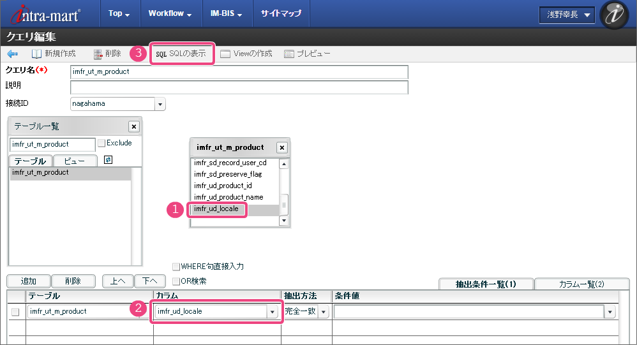Enable the OR検索 checkbox
Image resolution: width=637 pixels, height=345 pixels.
176,281
